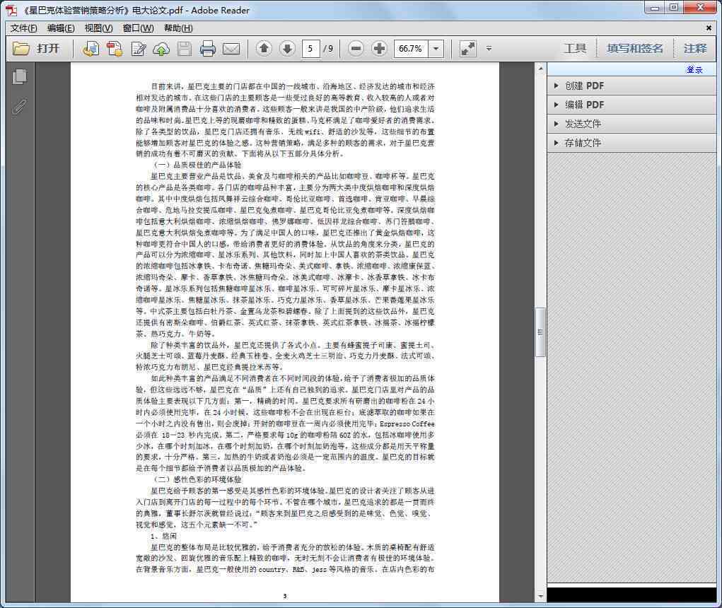Viewport: 722px width, 608px height.
Task: Click the print icon
Action: [207, 48]
